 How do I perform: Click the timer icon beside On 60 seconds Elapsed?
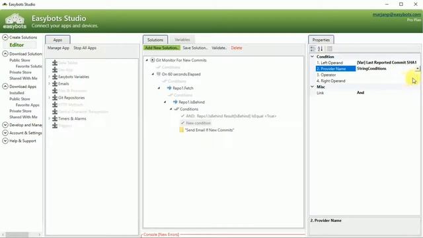tap(159, 74)
